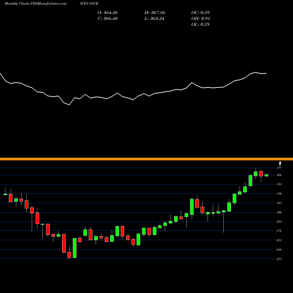Select the high value H: 367.56
293x293 pixels.
pos(155,13)
